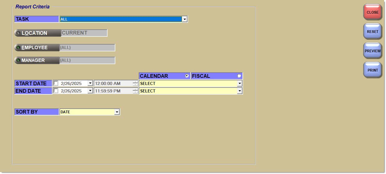Select the CALENDAR radio option
The height and width of the screenshot is (174, 386).
click(x=187, y=76)
